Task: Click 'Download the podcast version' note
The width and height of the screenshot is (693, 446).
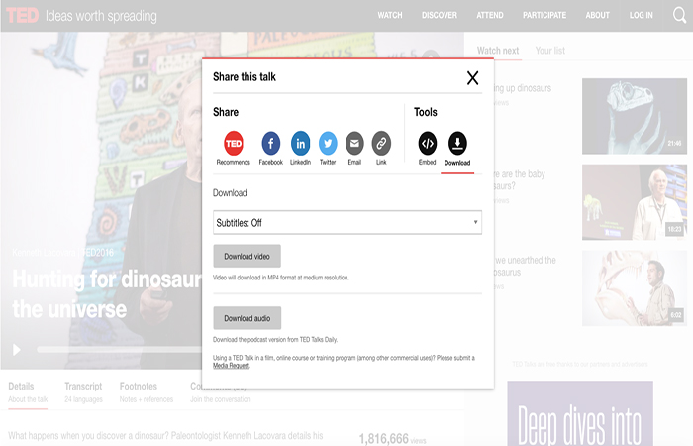Action: tap(275, 340)
